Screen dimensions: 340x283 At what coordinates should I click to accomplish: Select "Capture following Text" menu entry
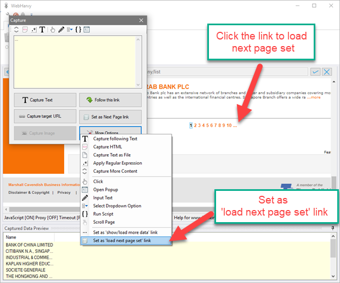pos(115,139)
